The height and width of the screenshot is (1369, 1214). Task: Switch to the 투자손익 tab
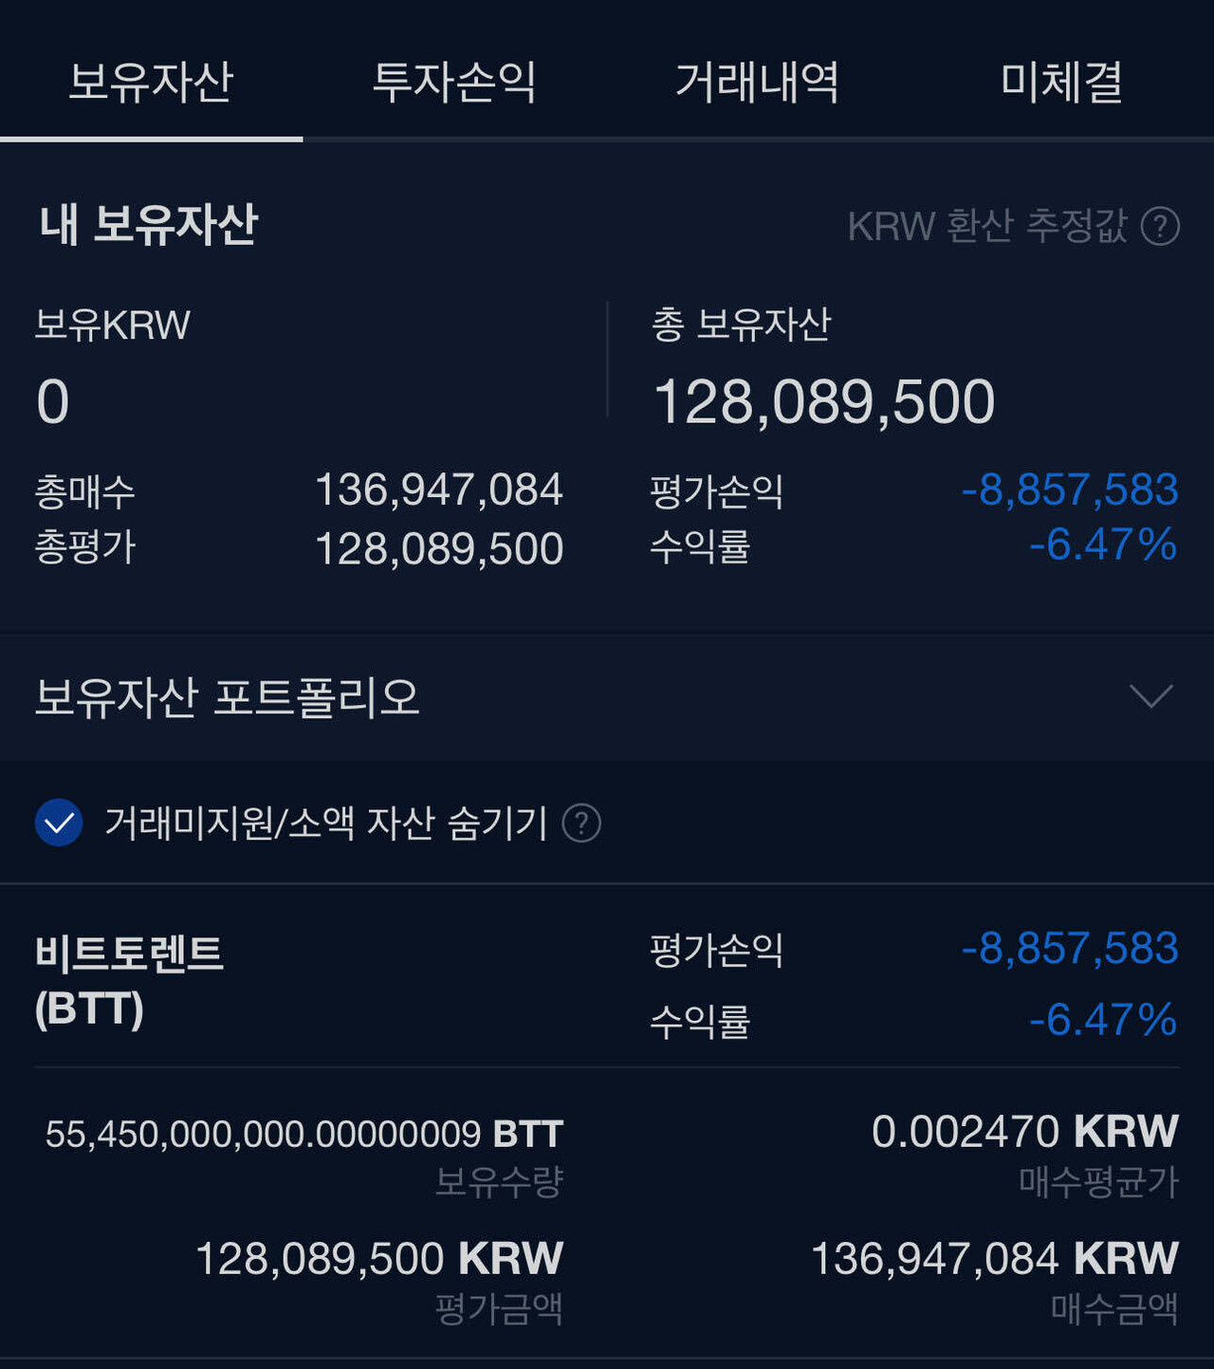(x=456, y=83)
